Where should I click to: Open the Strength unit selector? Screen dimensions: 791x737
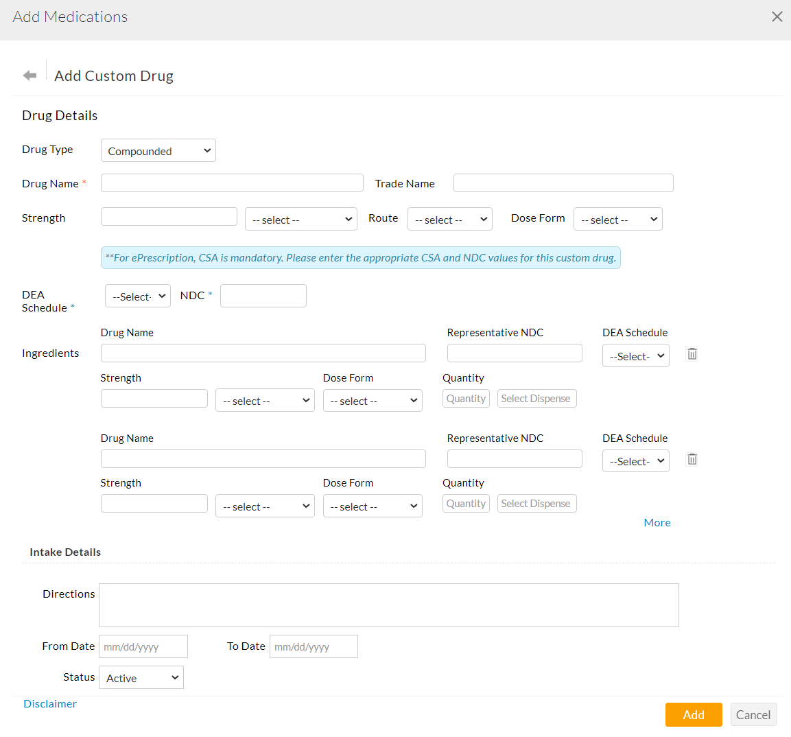[x=300, y=218]
